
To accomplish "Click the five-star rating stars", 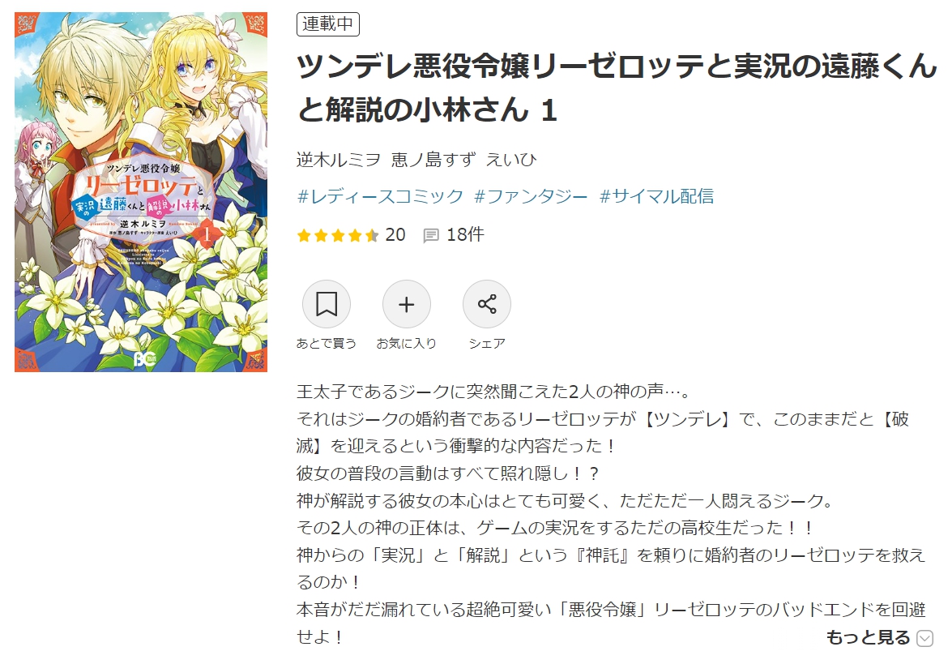I will 338,235.
